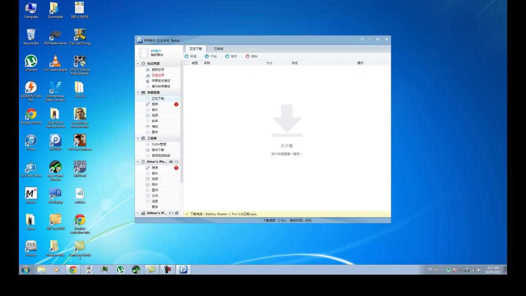Open 固件下载 firmware download entry
526x296 pixels.
158,150
